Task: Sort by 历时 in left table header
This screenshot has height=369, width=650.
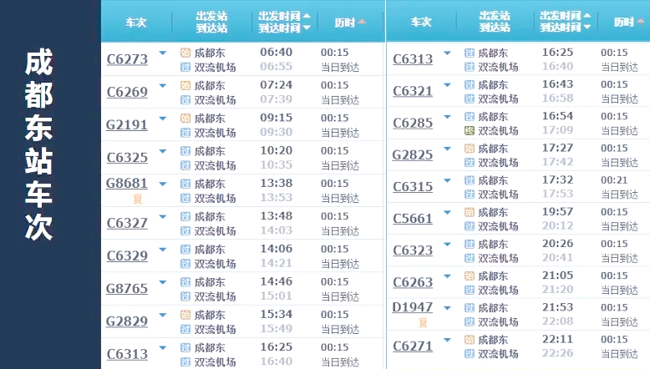Action: pos(350,22)
